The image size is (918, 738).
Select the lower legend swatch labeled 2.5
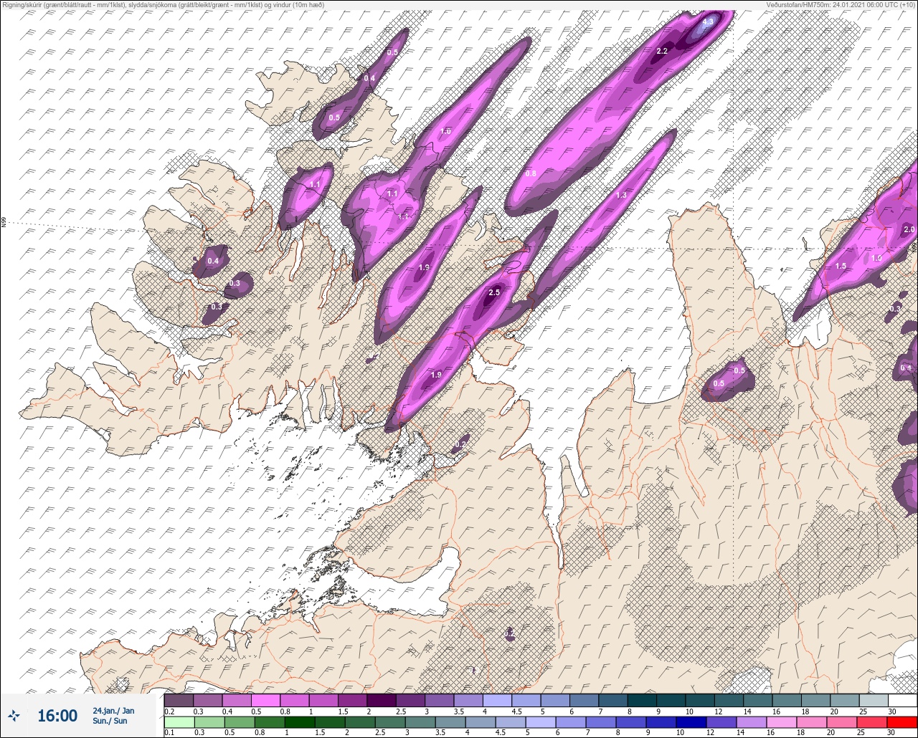[x=389, y=722]
